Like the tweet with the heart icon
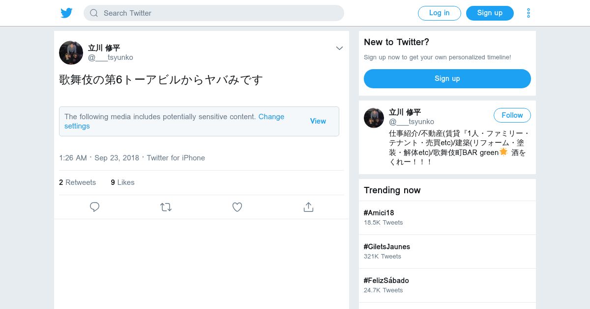Screen dimensions: 590x309 pyautogui.click(x=237, y=207)
